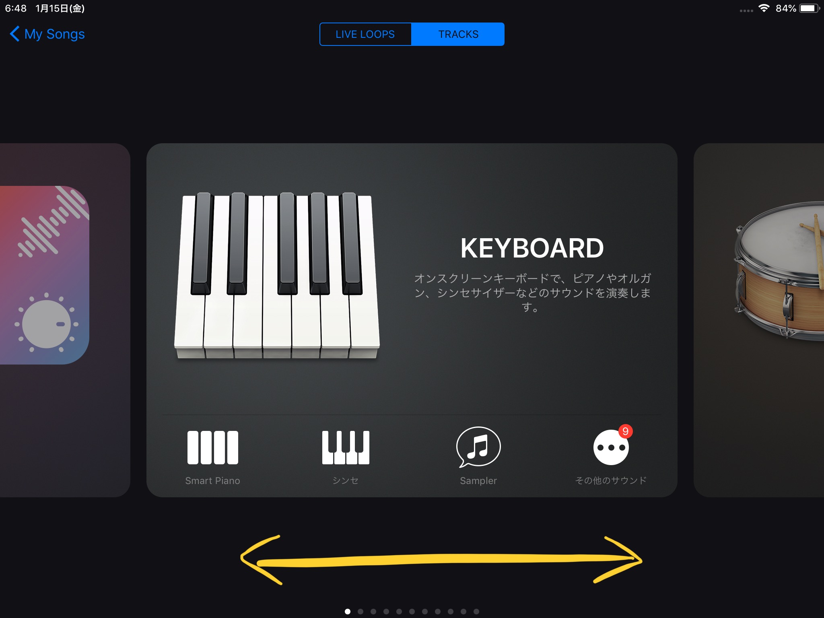Screen dimensions: 824x618
Task: Tap the Wi-Fi status icon
Action: coord(764,8)
